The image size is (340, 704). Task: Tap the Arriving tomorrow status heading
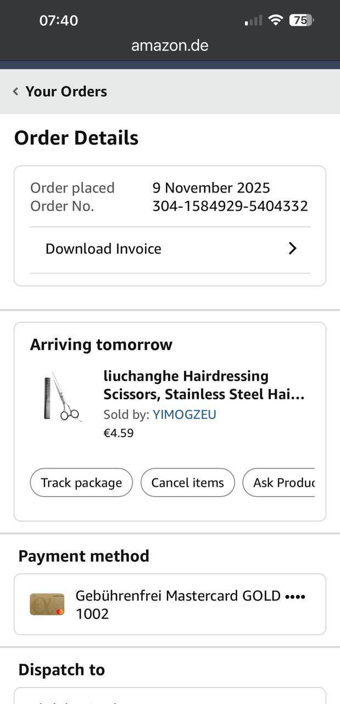(x=101, y=345)
